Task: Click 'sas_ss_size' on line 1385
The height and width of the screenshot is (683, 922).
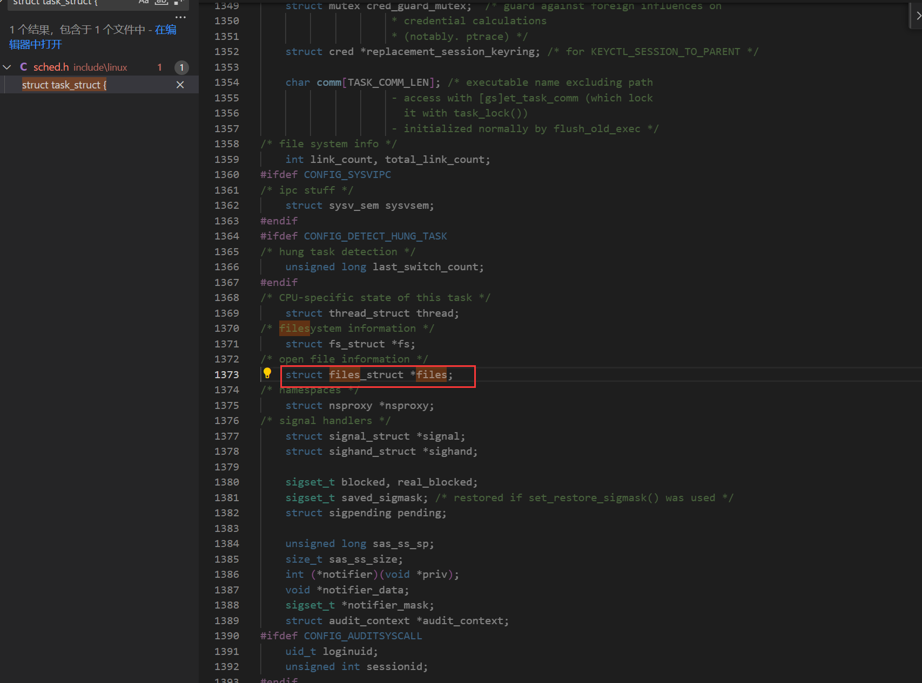Action: point(363,559)
